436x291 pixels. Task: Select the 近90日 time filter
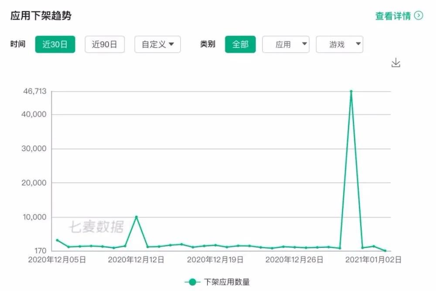pos(105,44)
